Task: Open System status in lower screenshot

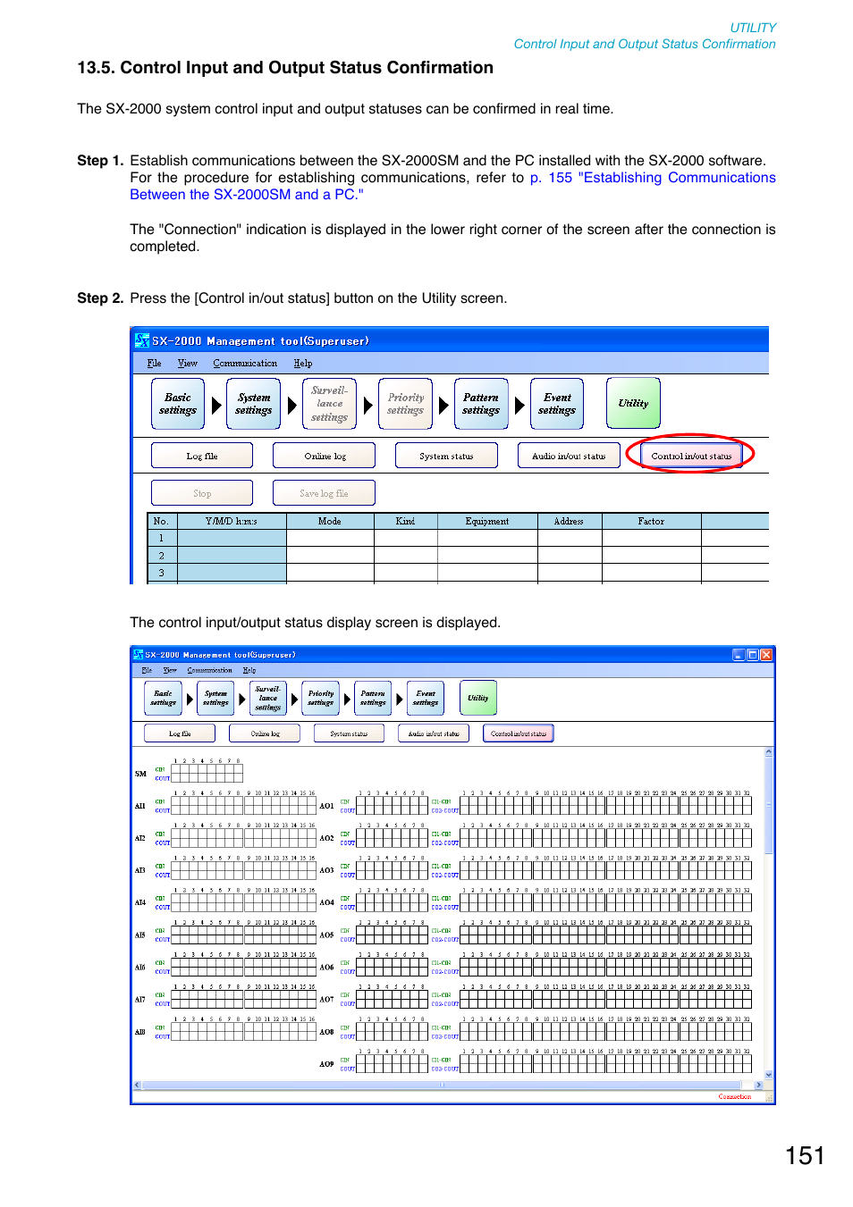Action: [x=349, y=733]
